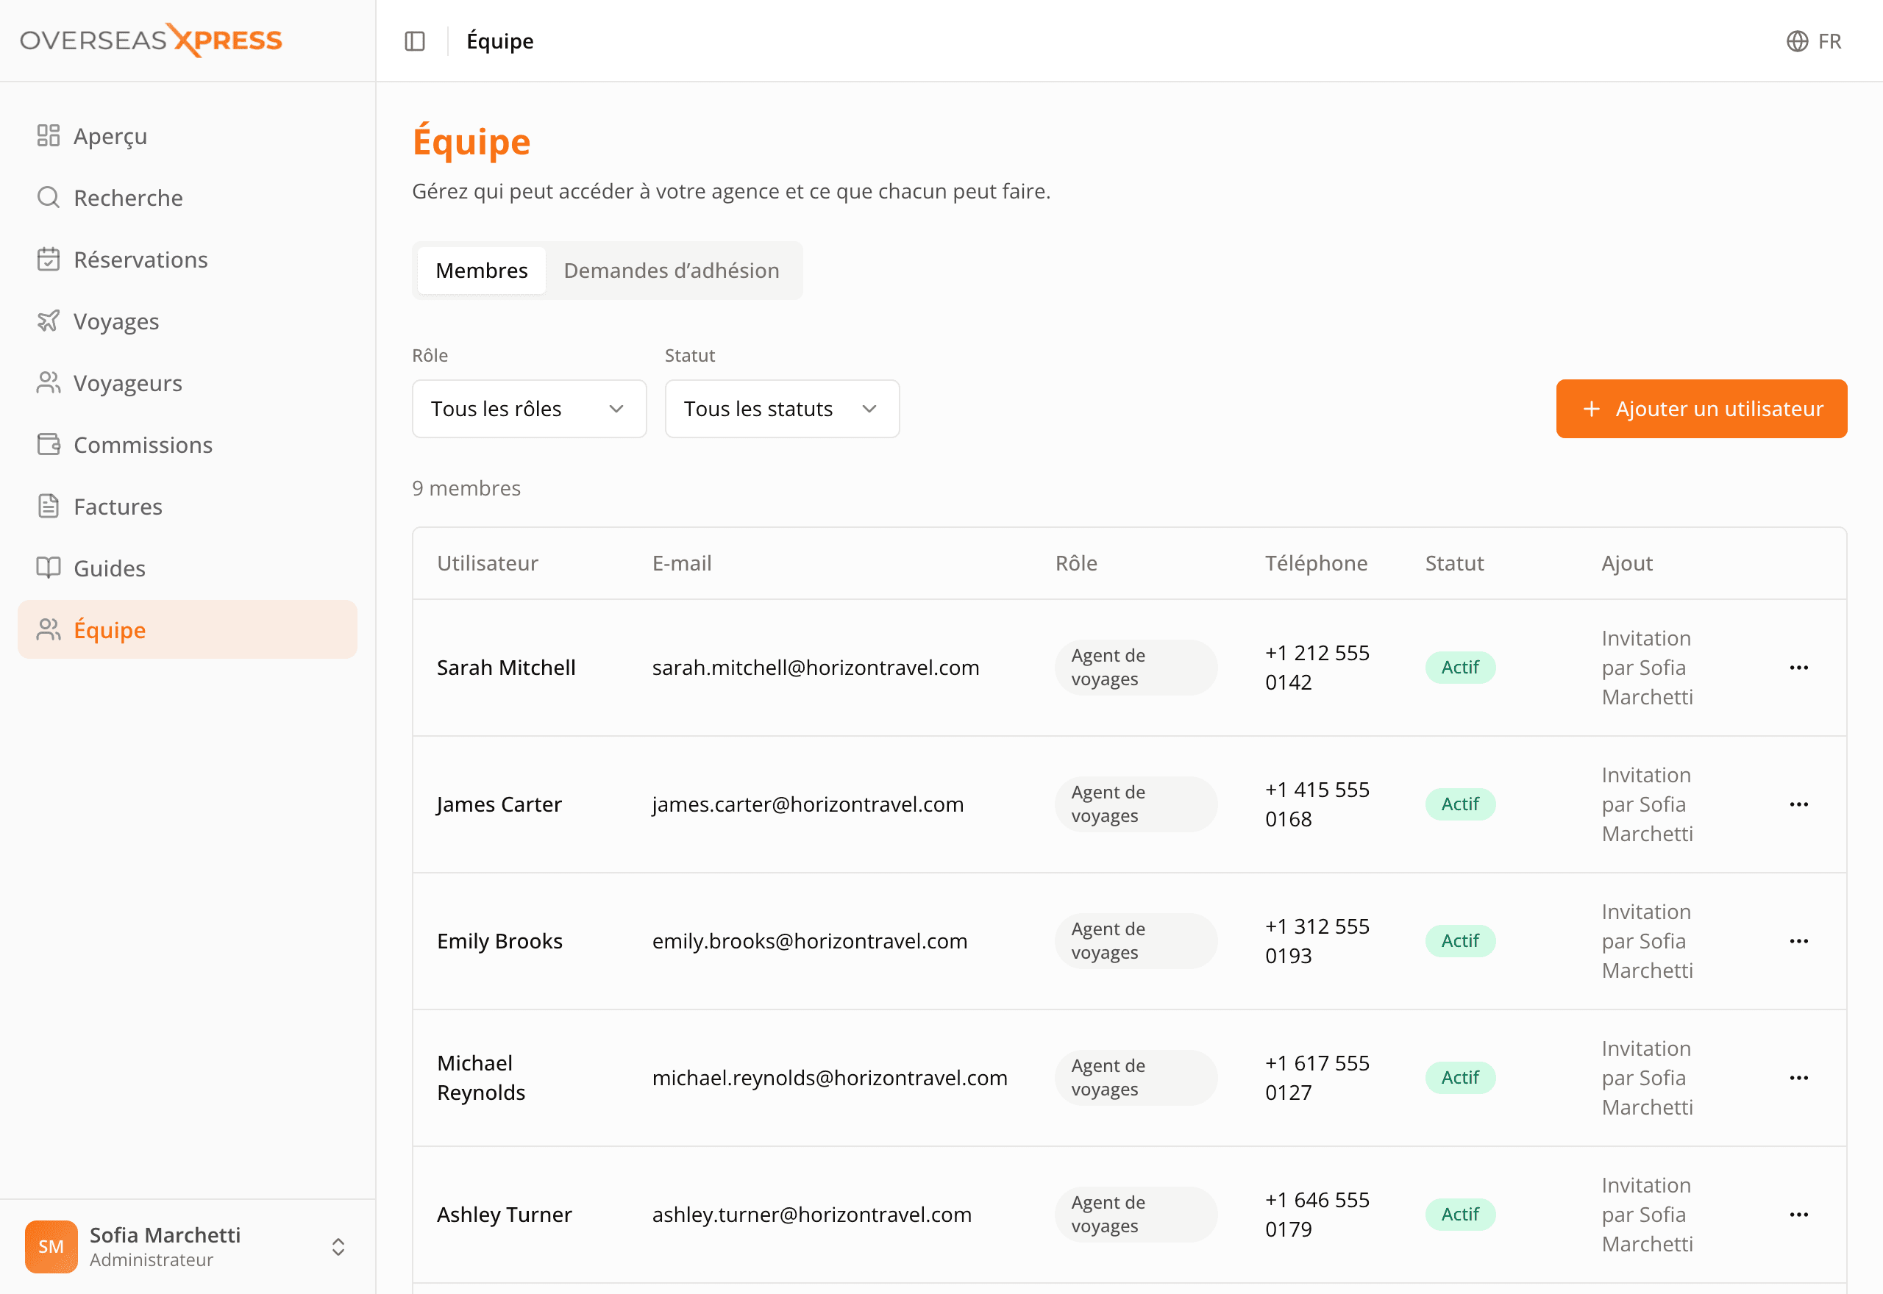1883x1294 pixels.
Task: Change language via FR button
Action: 1814,40
